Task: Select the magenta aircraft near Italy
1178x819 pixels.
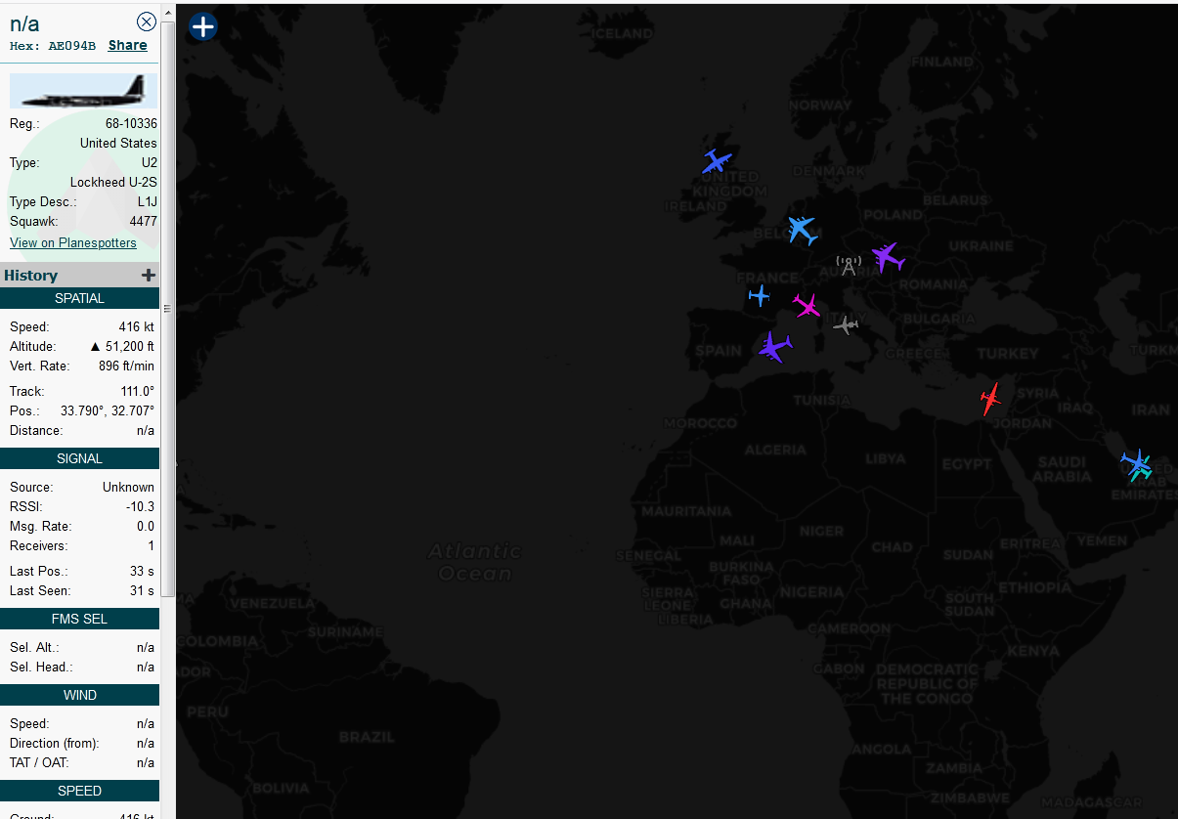Action: click(807, 306)
